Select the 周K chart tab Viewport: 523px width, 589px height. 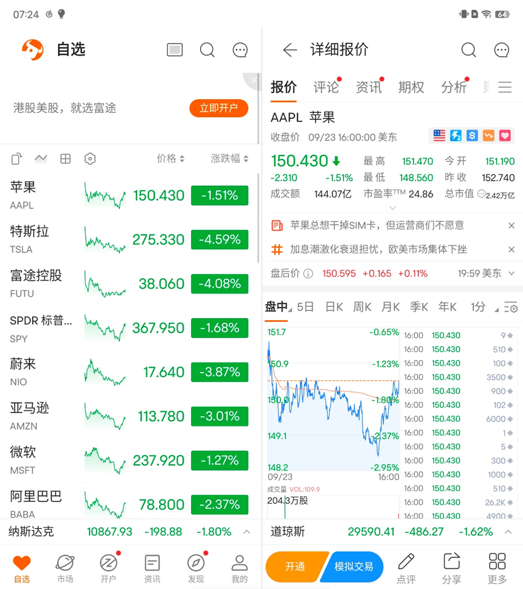[362, 307]
